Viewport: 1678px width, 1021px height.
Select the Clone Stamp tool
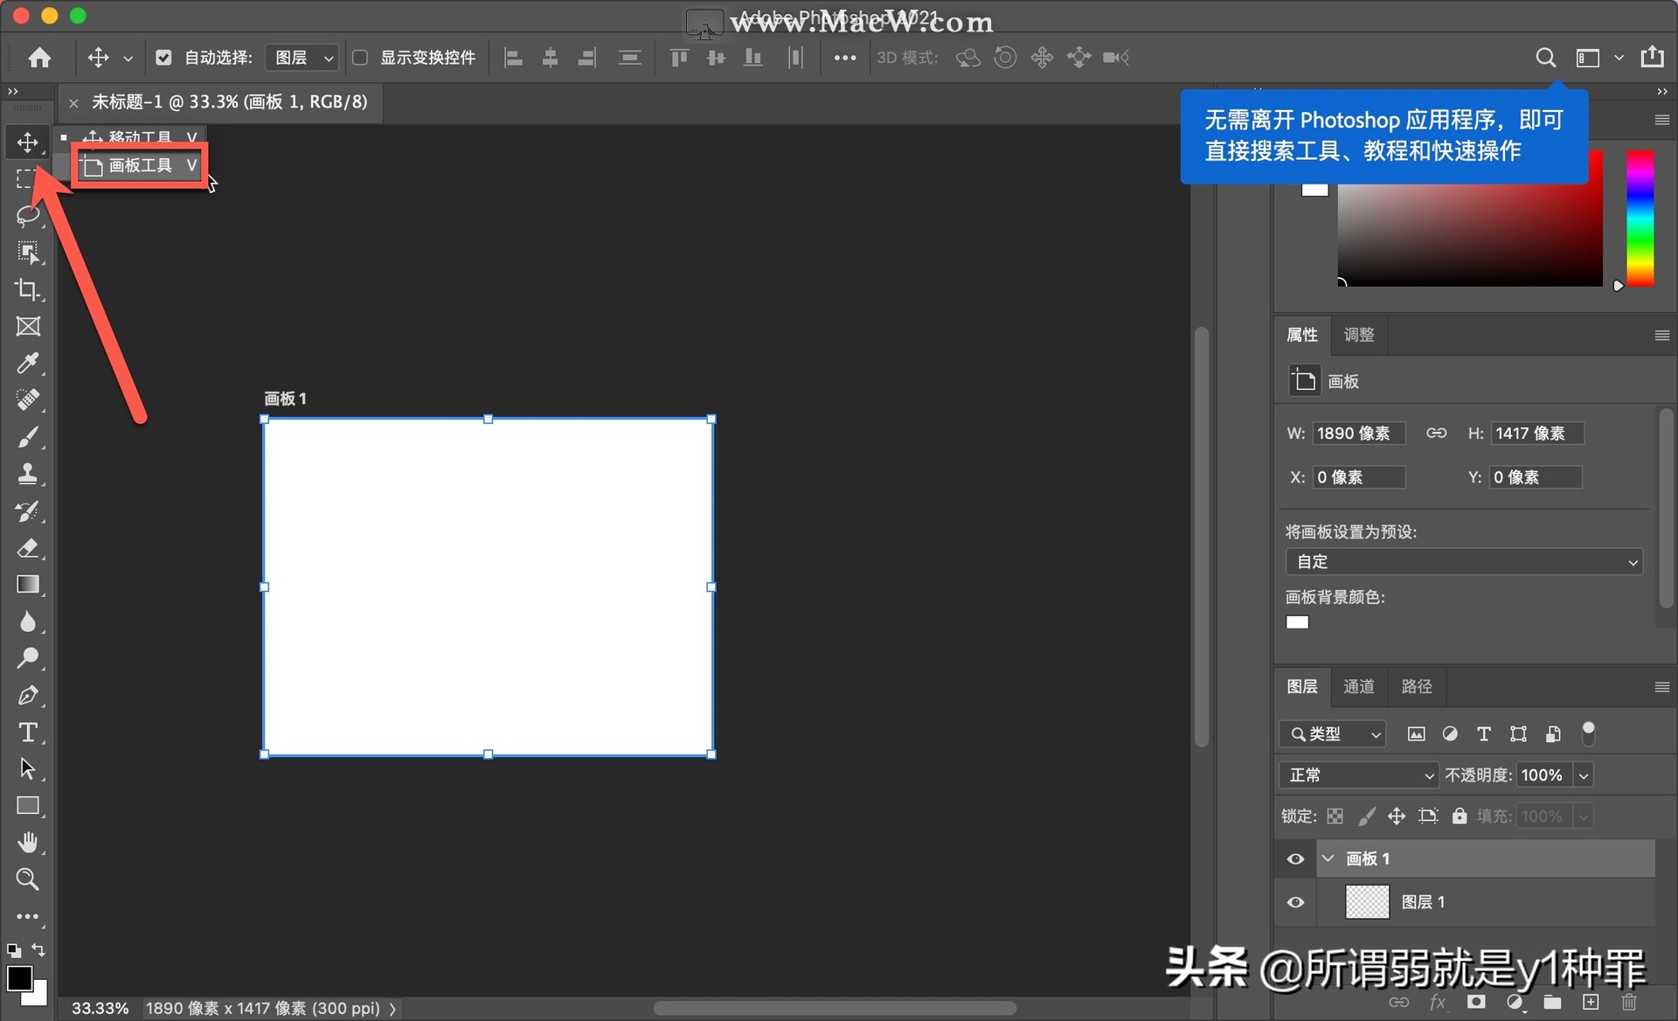click(x=29, y=474)
